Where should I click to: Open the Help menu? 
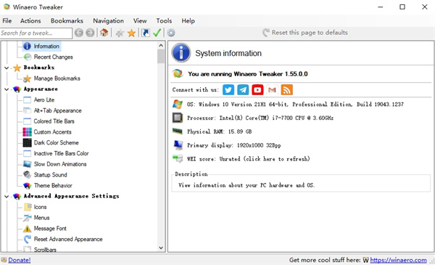[x=188, y=21]
